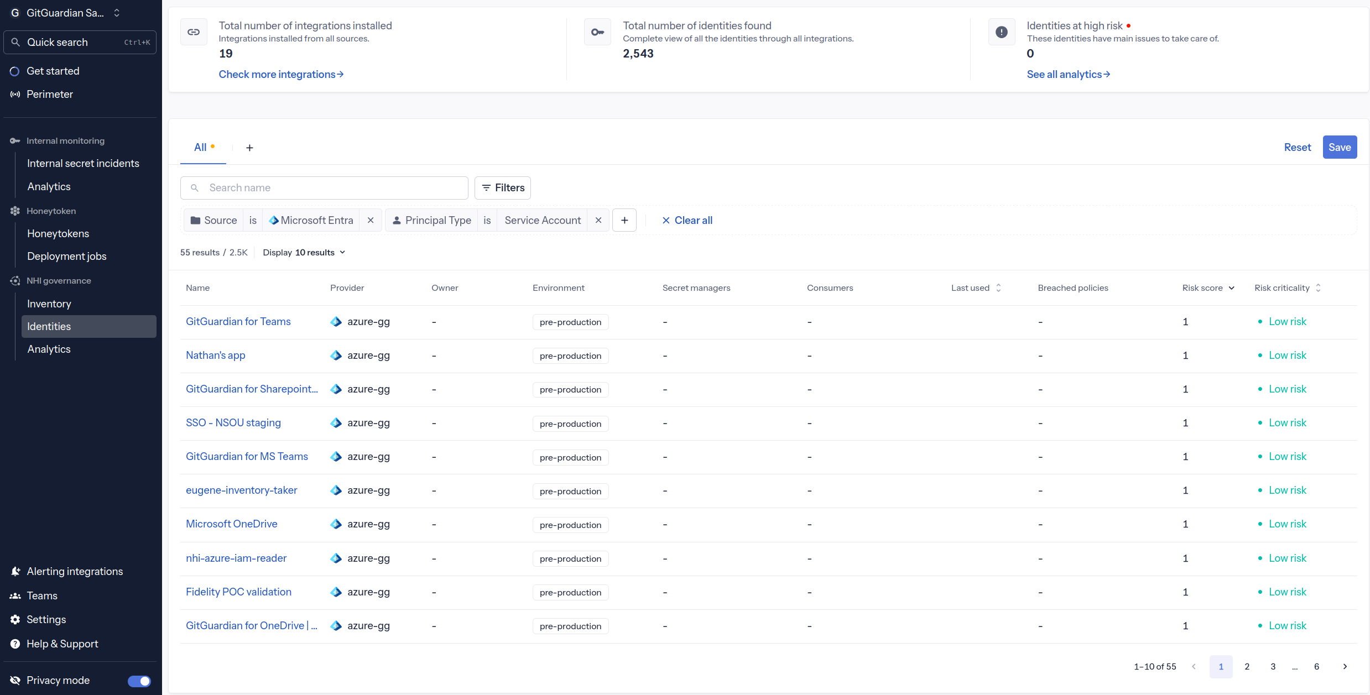Click inside the Search name field
This screenshot has height=695, width=1370.
324,187
